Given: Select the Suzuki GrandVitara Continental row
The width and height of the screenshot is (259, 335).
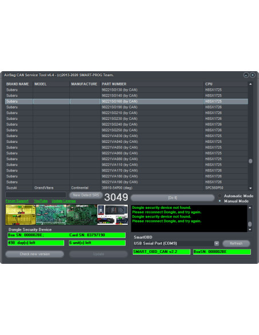Looking at the screenshot, I should 127,188.
